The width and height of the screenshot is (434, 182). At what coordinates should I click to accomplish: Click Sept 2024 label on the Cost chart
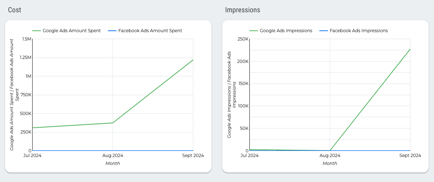click(x=193, y=156)
